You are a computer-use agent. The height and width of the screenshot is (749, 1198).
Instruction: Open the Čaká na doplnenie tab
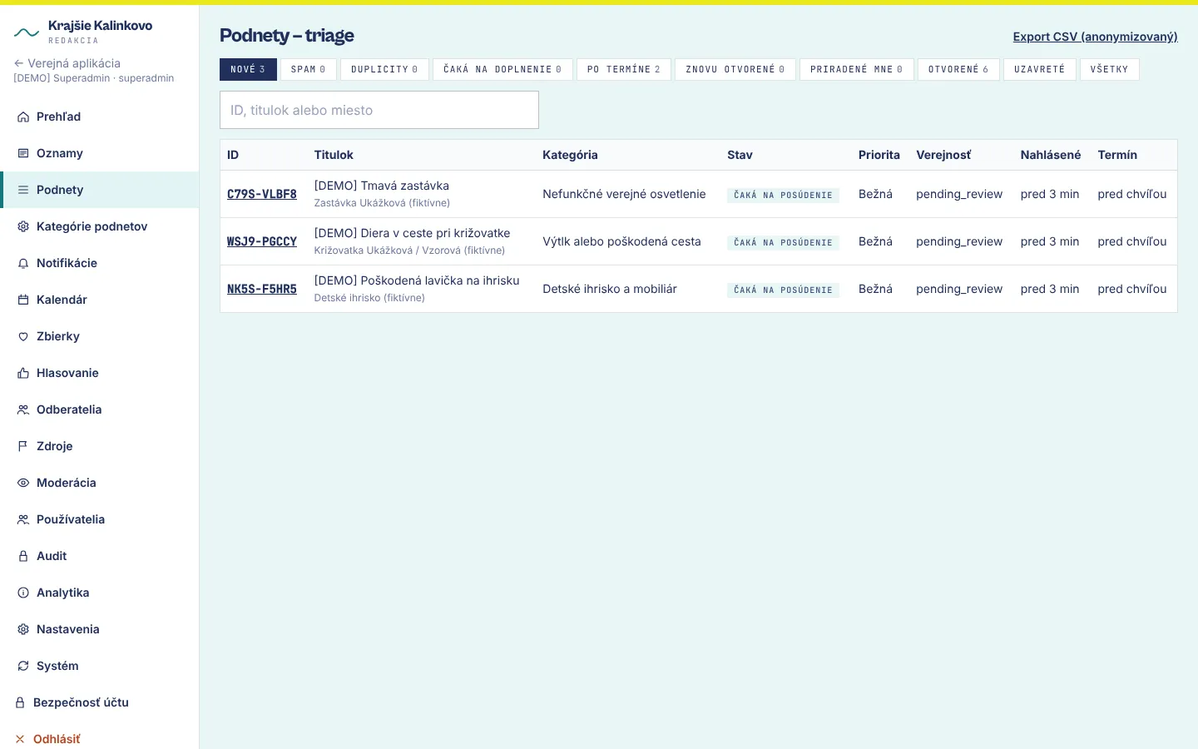(502, 69)
